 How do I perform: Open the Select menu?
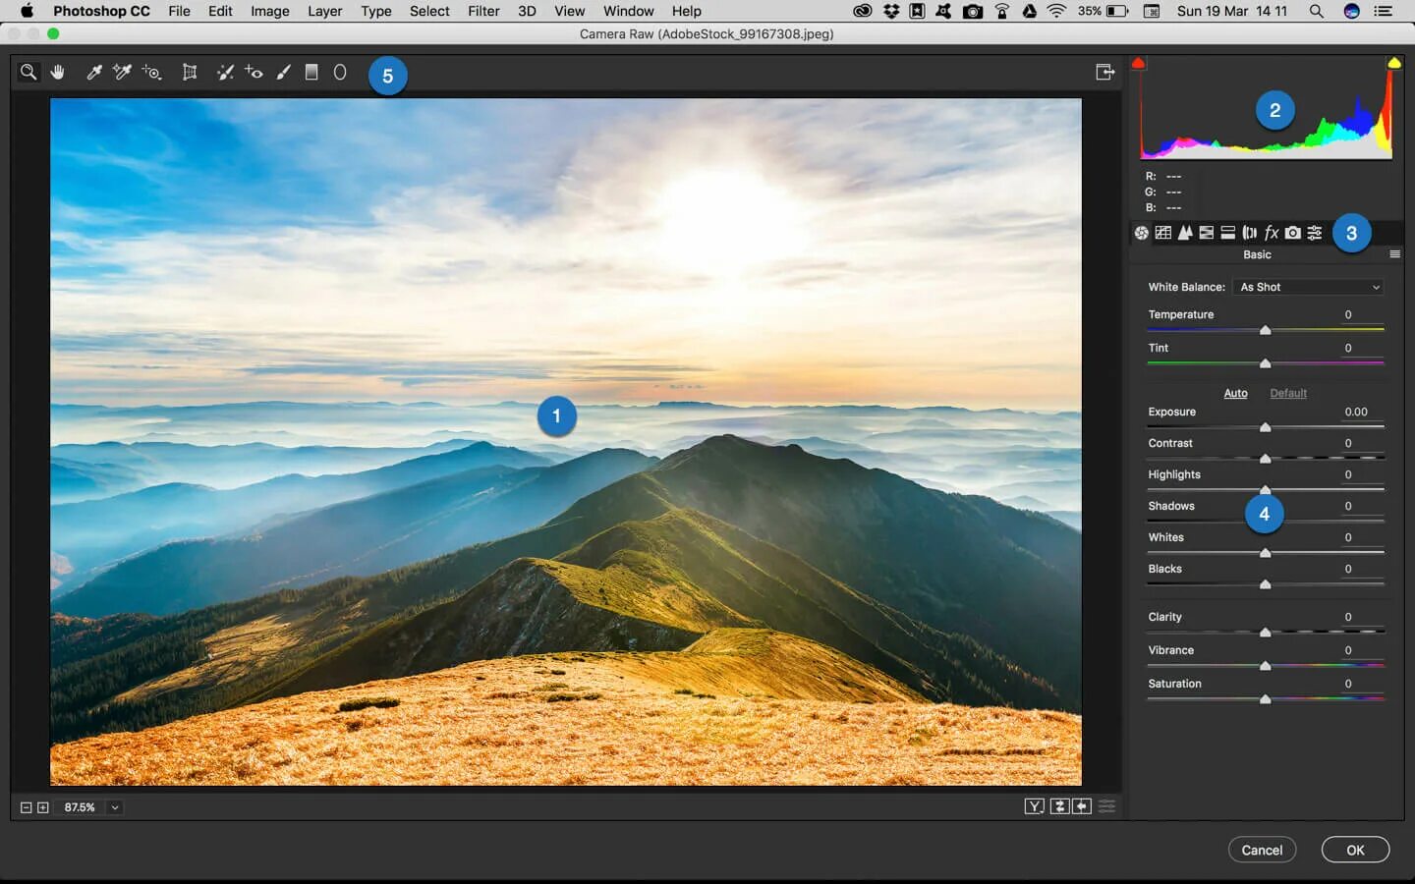tap(429, 11)
